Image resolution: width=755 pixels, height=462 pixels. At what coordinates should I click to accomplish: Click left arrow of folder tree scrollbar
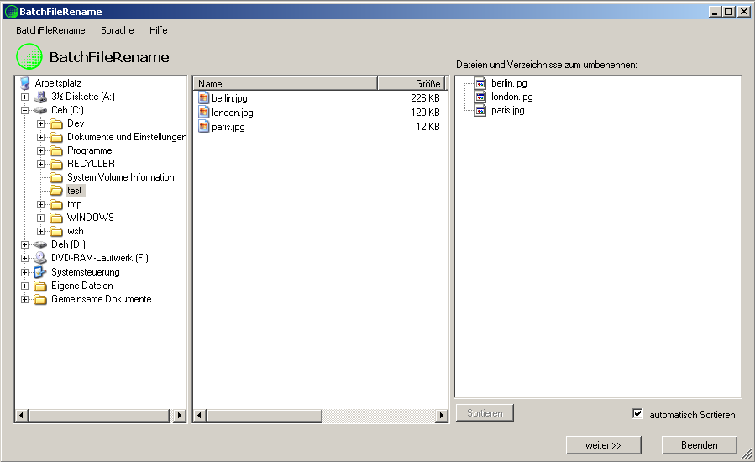(21, 415)
